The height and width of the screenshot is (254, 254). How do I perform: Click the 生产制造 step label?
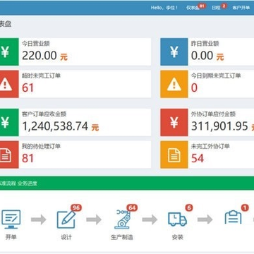[122, 237]
